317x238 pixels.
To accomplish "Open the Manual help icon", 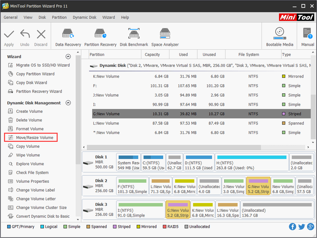I will (307, 37).
